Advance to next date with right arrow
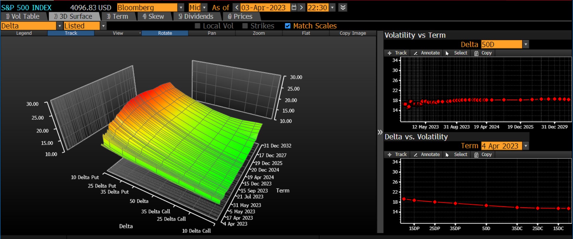Image resolution: width=573 pixels, height=239 pixels. pyautogui.click(x=301, y=7)
